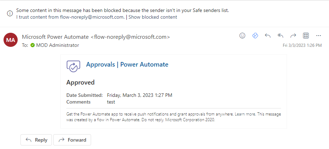Click the reply arrow icon in header
Image resolution: width=329 pixels, height=149 pixels.
268,36
